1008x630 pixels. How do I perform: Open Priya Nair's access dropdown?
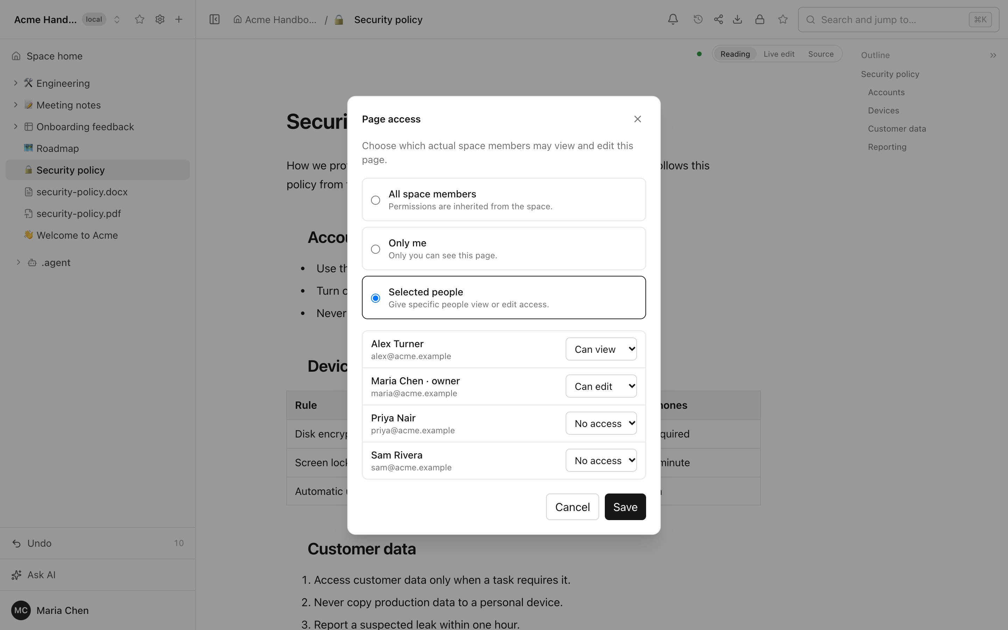point(601,423)
